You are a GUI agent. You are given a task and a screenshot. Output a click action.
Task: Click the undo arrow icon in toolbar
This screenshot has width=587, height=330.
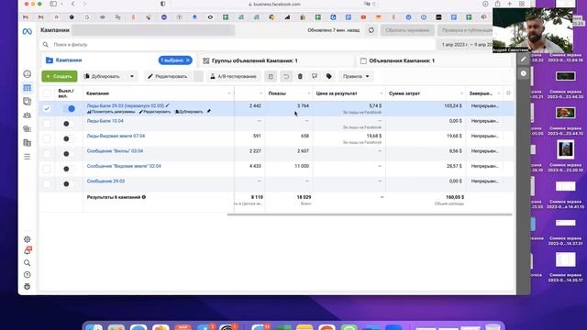tap(286, 76)
